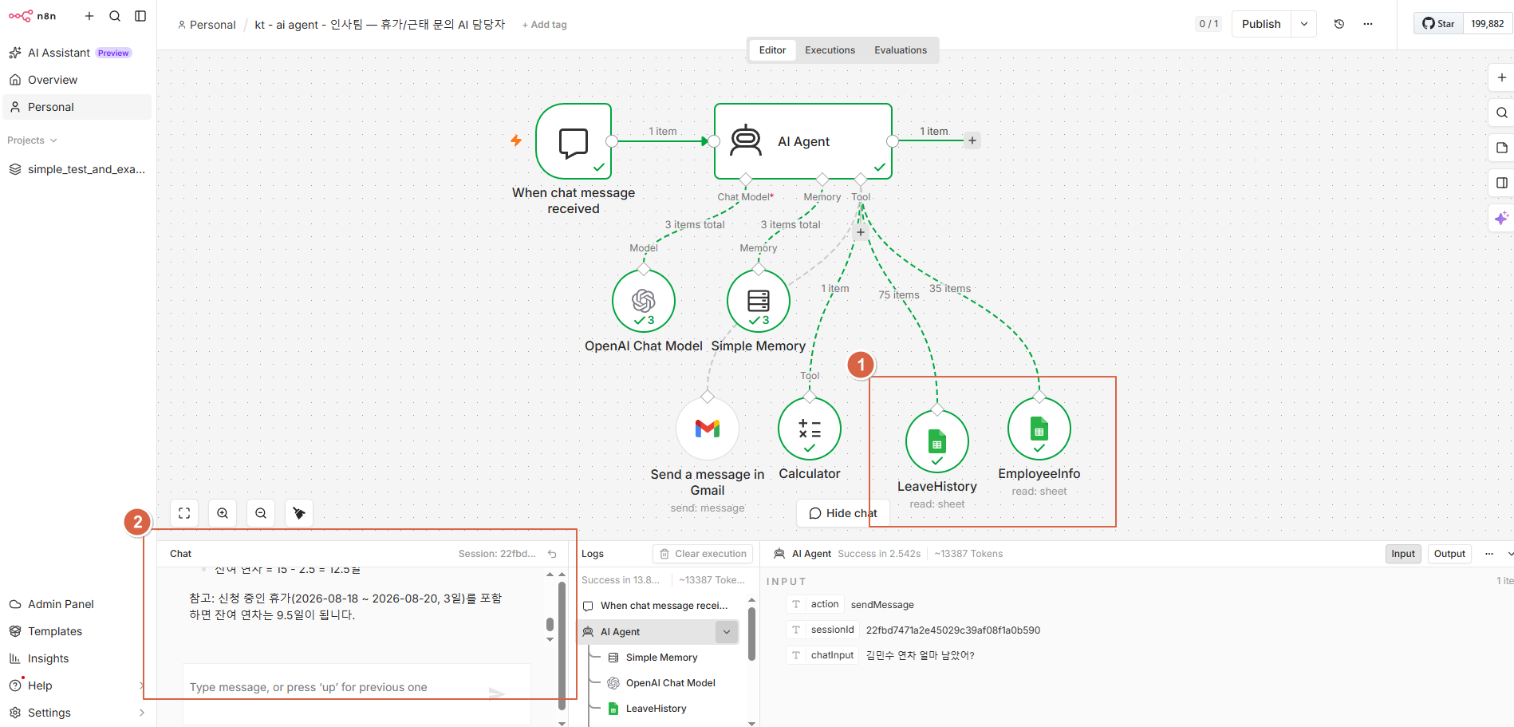The width and height of the screenshot is (1514, 727).
Task: Click Clear execution in Logs
Action: point(703,554)
